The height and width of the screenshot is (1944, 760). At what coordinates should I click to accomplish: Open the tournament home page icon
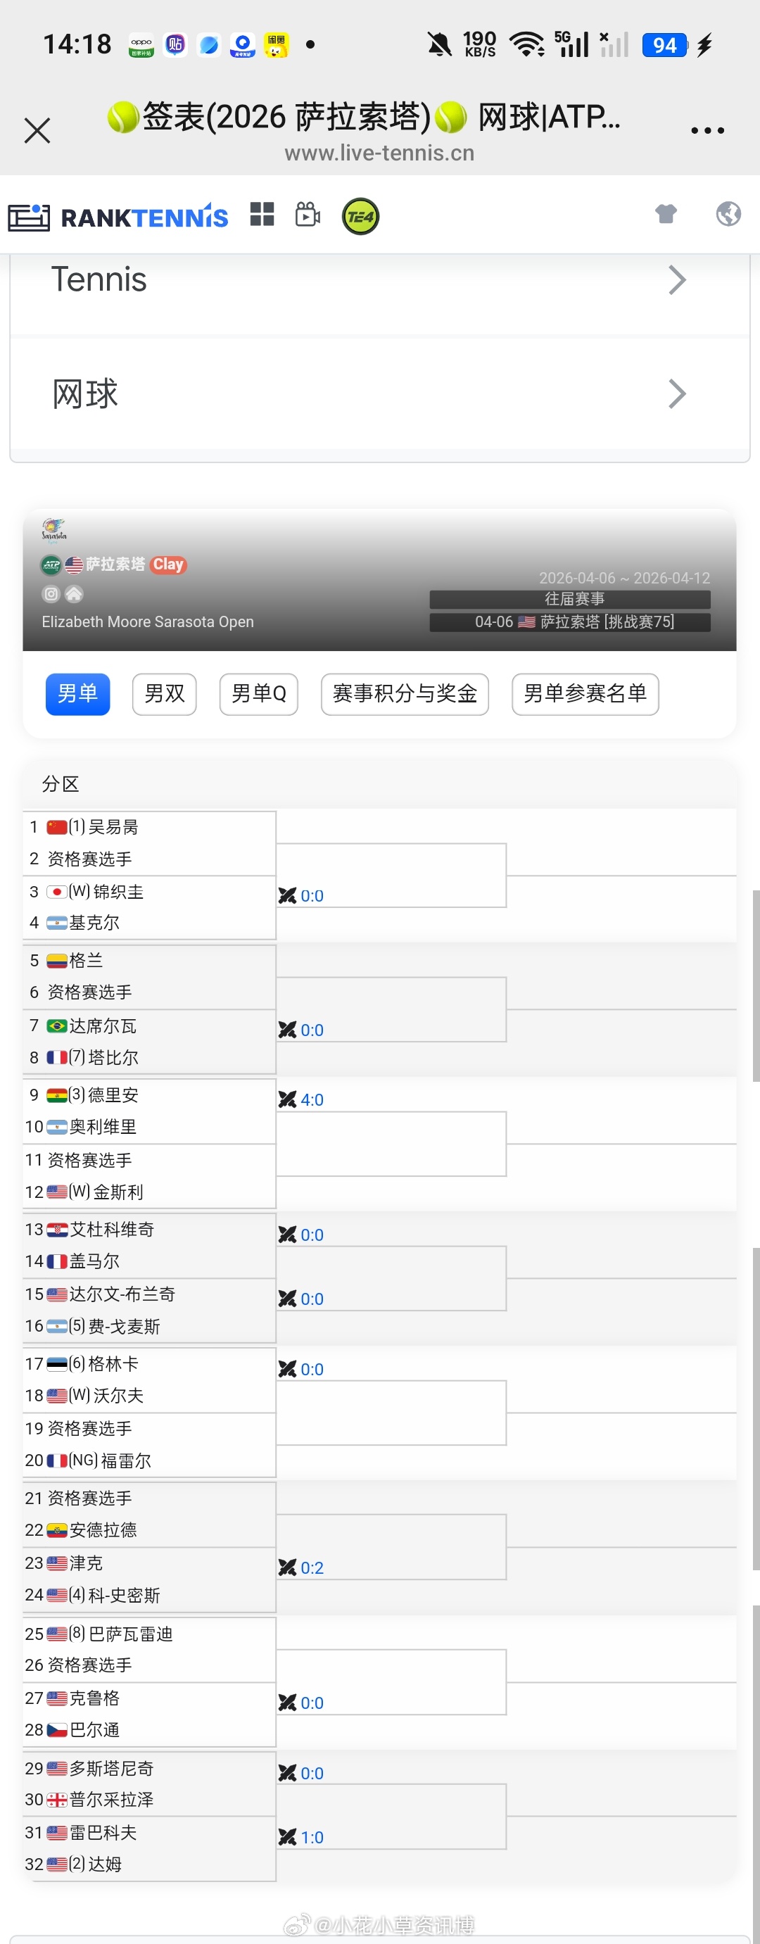pos(74,594)
